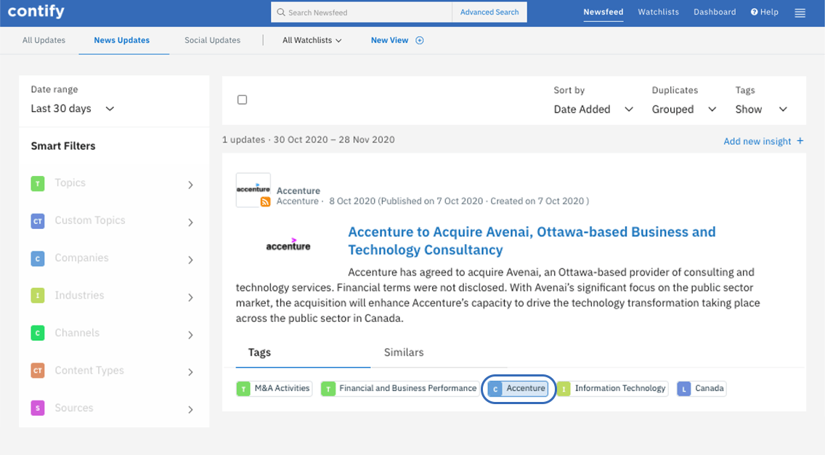Click the magnifier icon in search bar
The height and width of the screenshot is (455, 825).
coord(281,12)
